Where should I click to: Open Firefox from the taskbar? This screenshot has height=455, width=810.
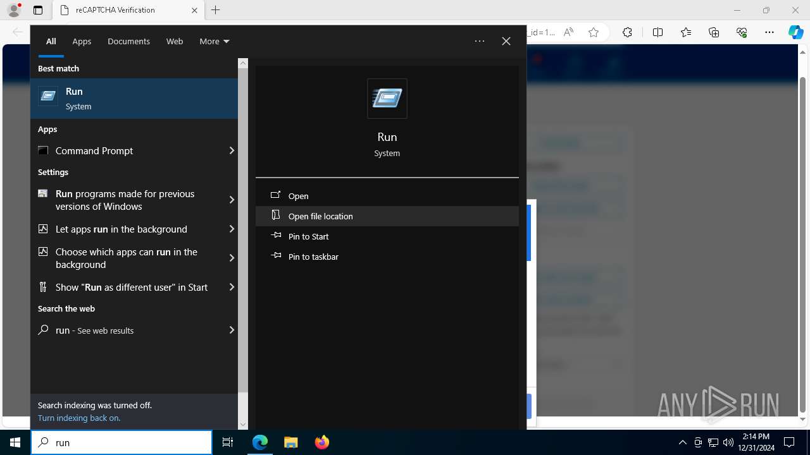[321, 442]
